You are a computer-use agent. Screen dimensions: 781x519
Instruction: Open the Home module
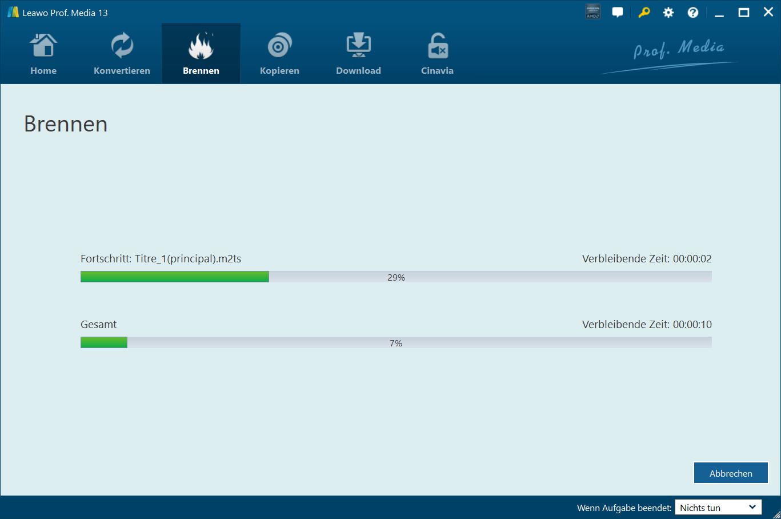point(43,54)
